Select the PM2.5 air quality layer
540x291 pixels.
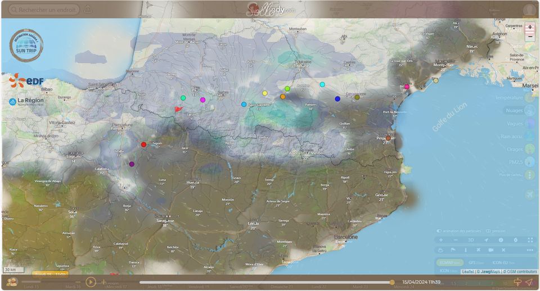529,162
